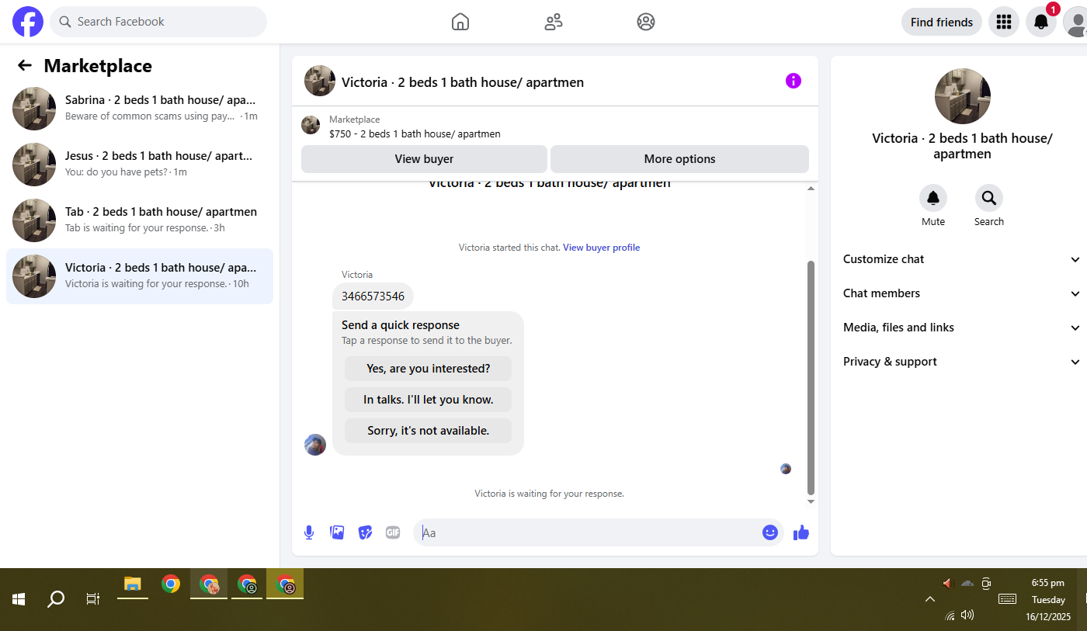Click the Facebook logo
The width and height of the screenshot is (1087, 631).
pyautogui.click(x=28, y=22)
